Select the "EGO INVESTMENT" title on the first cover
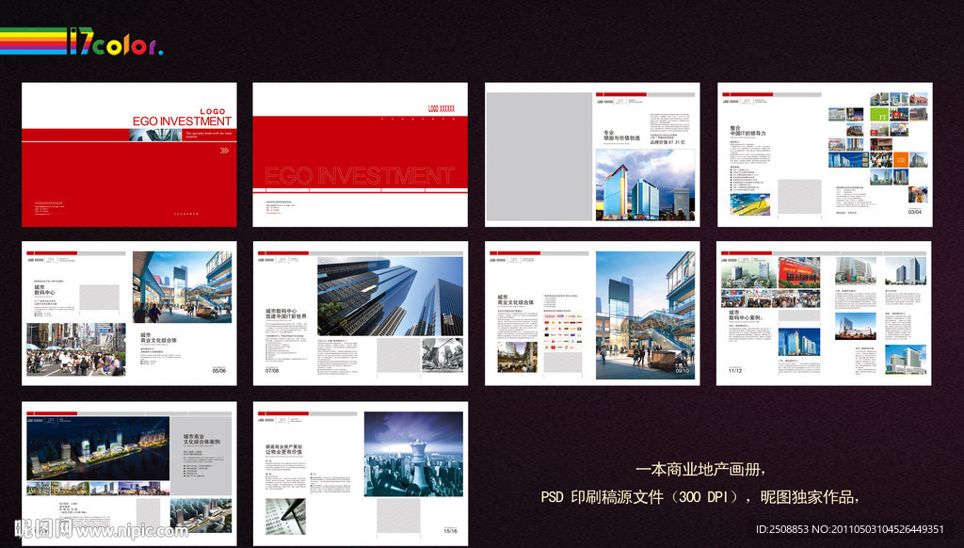The width and height of the screenshot is (964, 548). (x=182, y=121)
